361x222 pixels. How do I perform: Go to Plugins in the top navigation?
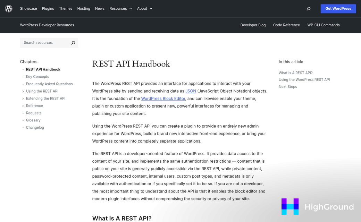click(48, 9)
